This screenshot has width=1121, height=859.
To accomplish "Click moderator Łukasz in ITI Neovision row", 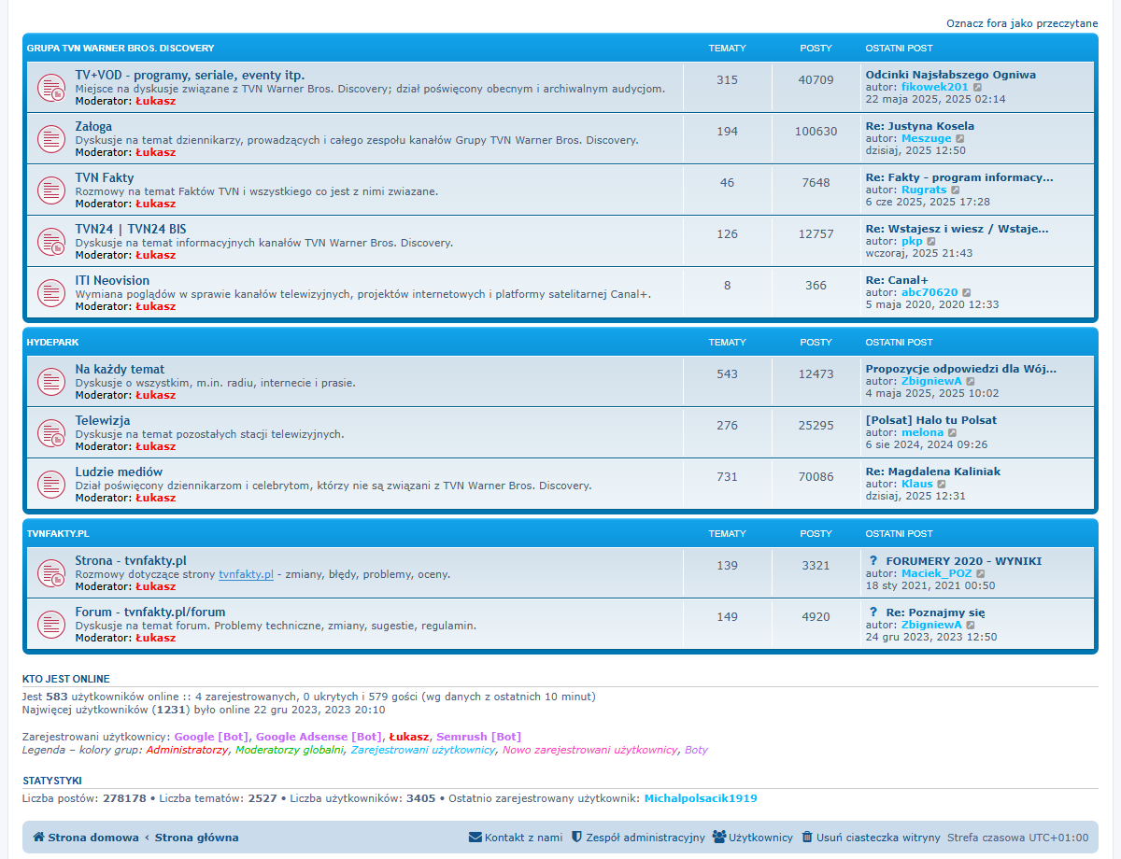I will coord(155,306).
